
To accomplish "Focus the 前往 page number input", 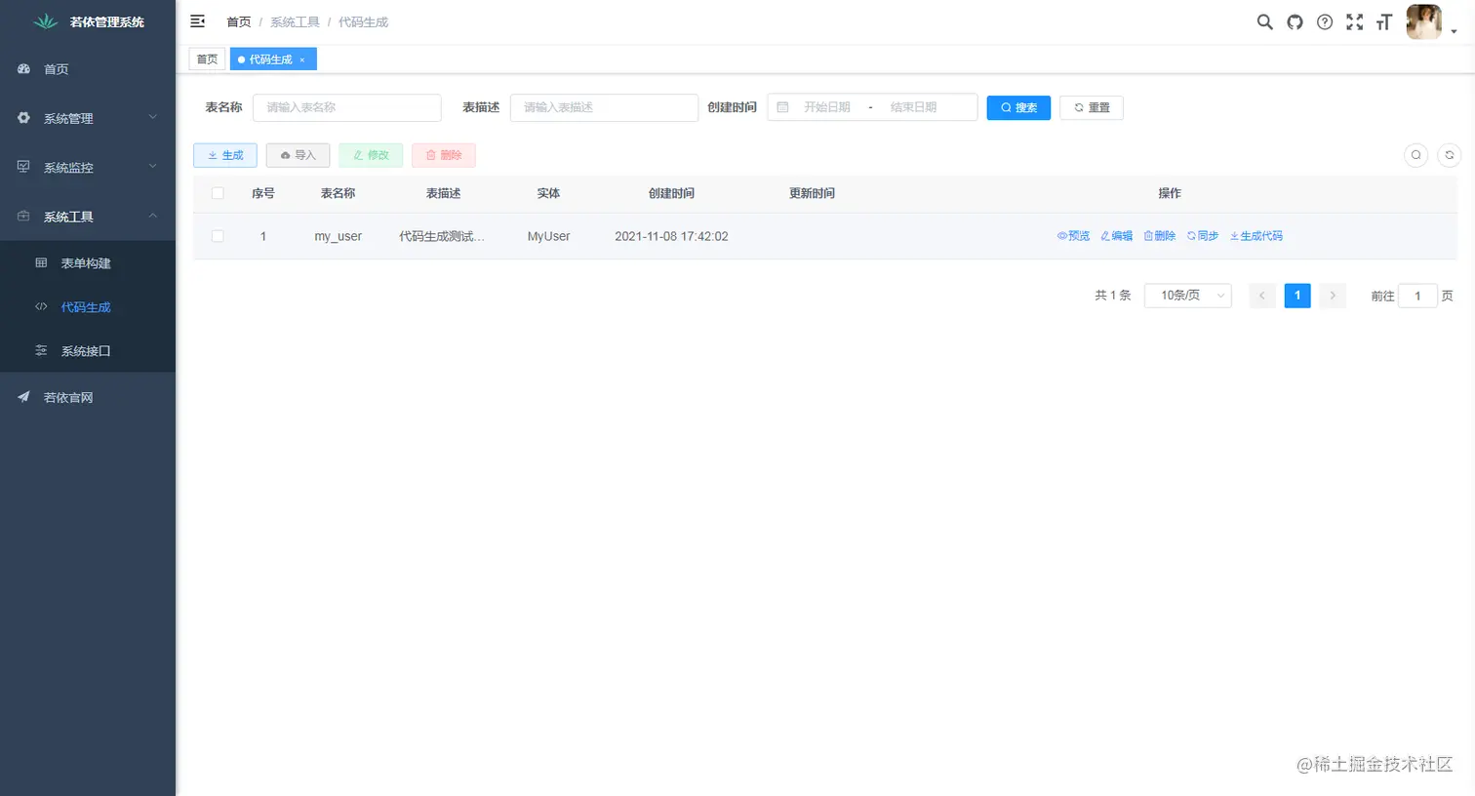I will tap(1417, 296).
